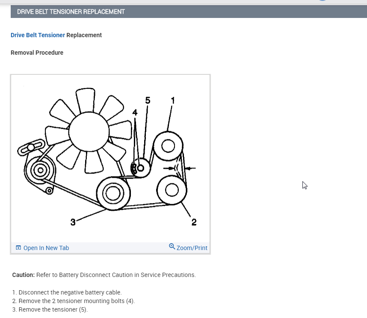Click the tensioner pulley center in the diagram
367x318 pixels.
pyautogui.click(x=140, y=168)
